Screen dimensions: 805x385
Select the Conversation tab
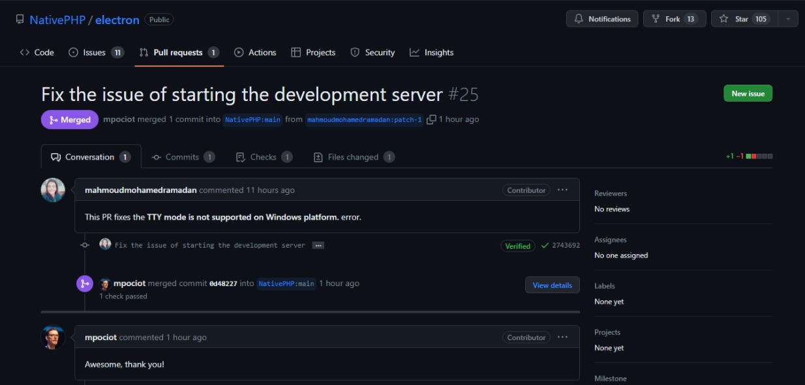coord(91,157)
